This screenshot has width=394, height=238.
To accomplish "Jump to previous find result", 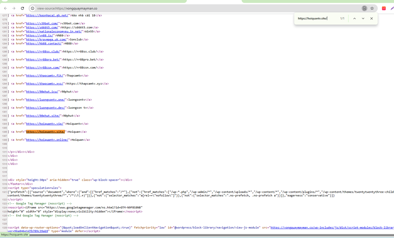I will point(354,18).
